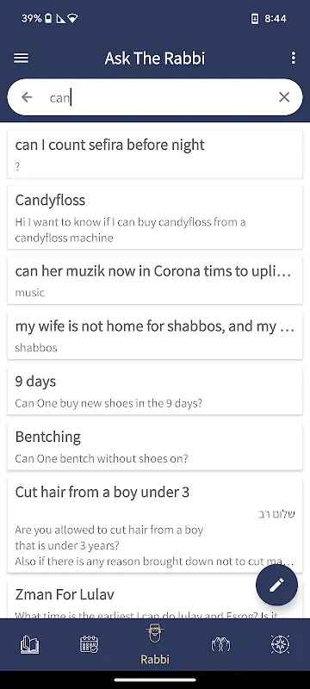310x689 pixels.
Task: Open the compass tab icon
Action: tap(280, 644)
